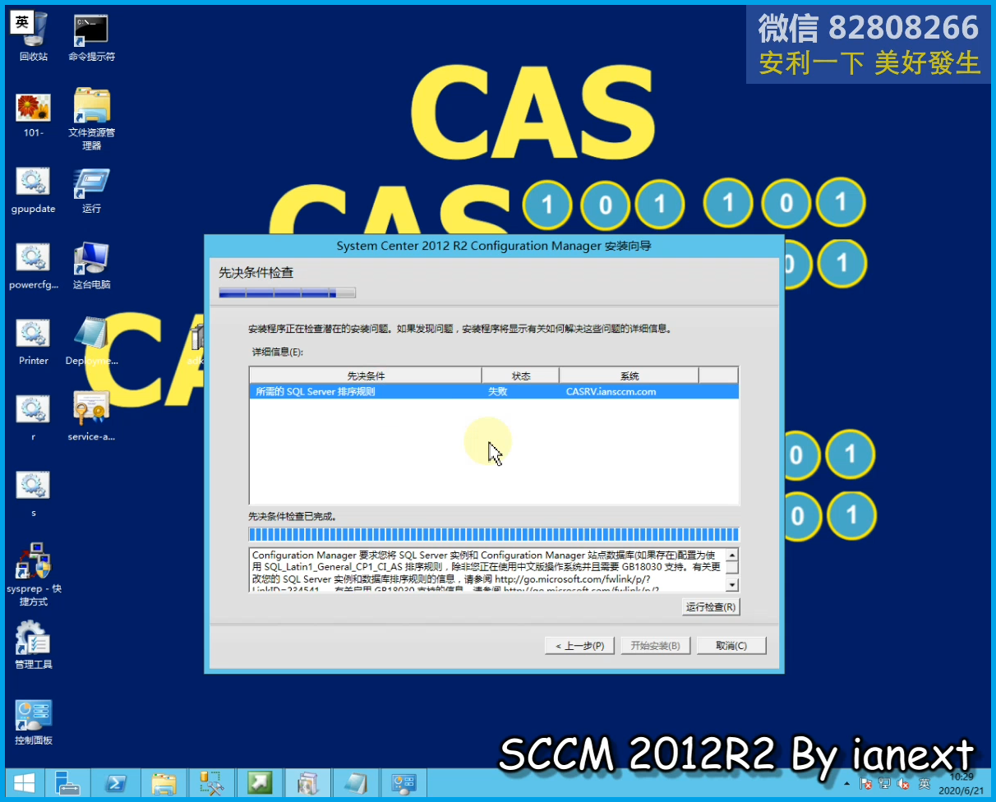996x802 pixels.
Task: Open the Action Center flag tray icon
Action: point(865,784)
